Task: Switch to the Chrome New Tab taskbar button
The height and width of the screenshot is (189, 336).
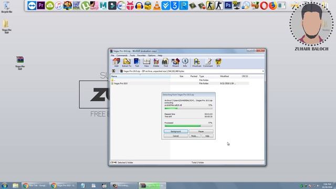Action: [35, 185]
